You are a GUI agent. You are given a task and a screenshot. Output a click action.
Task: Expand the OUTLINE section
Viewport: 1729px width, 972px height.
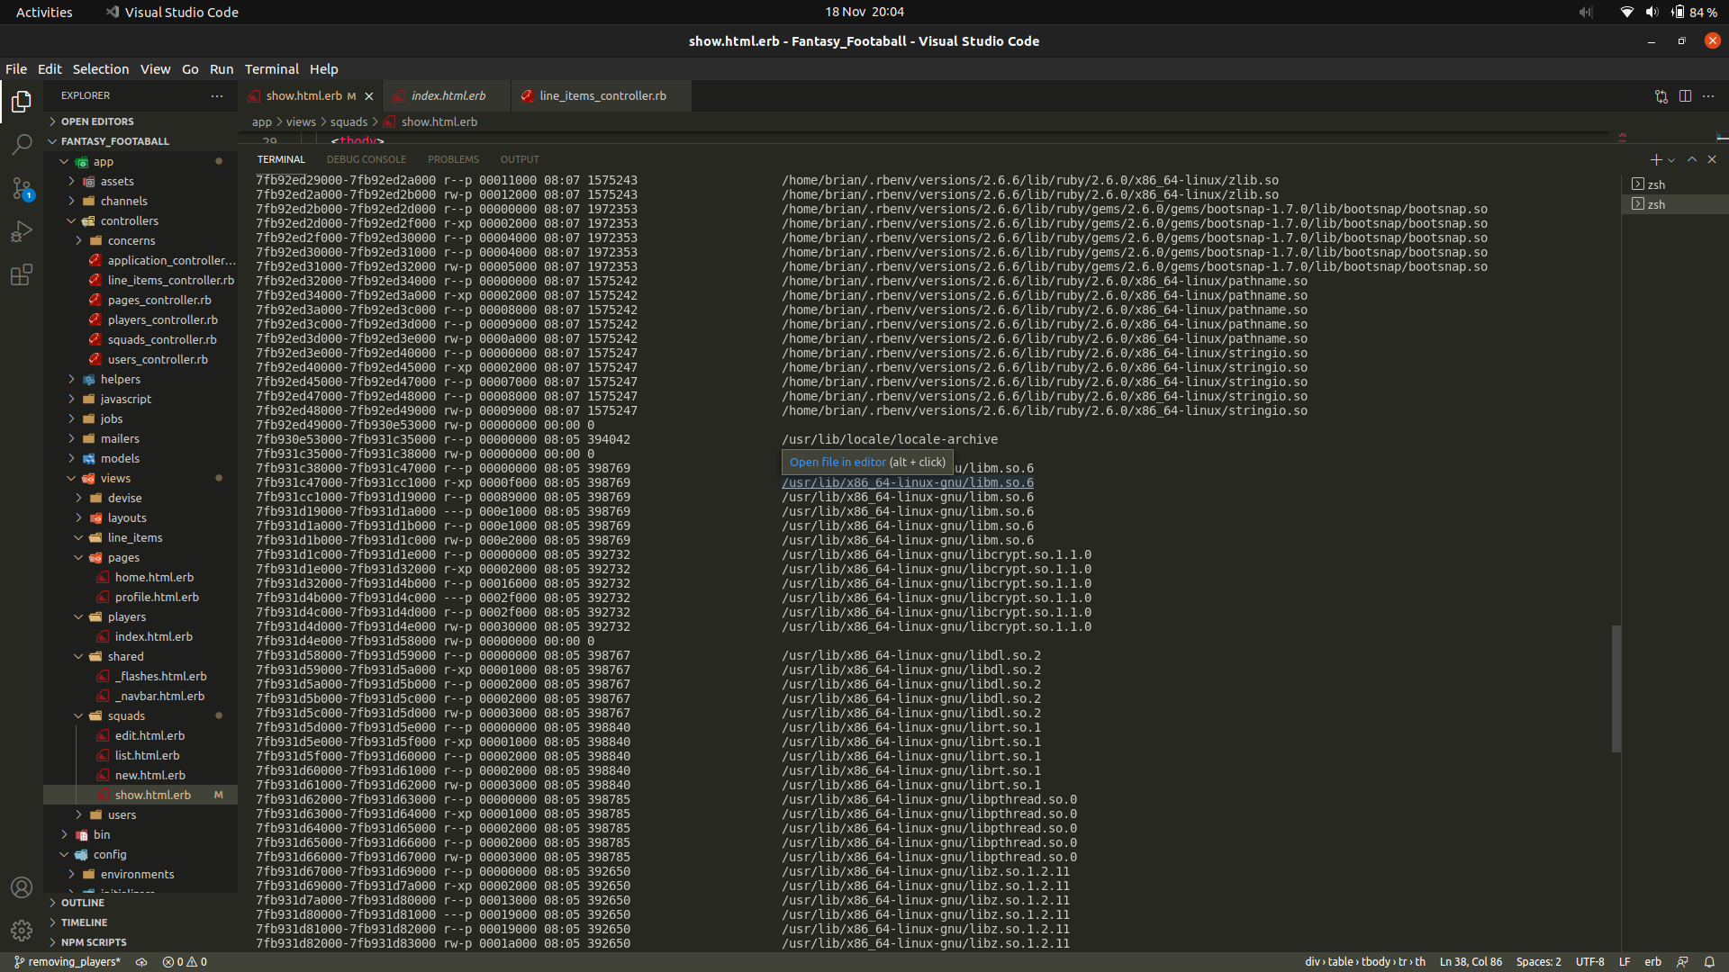pos(83,903)
